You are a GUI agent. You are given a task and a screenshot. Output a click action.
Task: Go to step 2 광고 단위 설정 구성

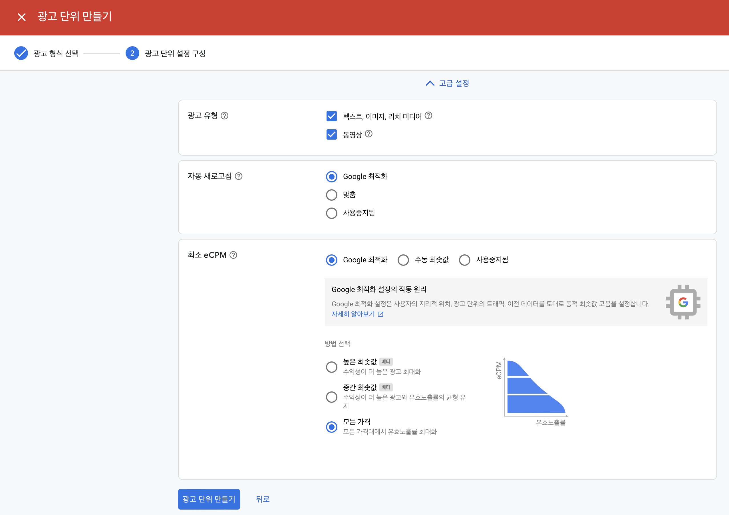pyautogui.click(x=132, y=53)
